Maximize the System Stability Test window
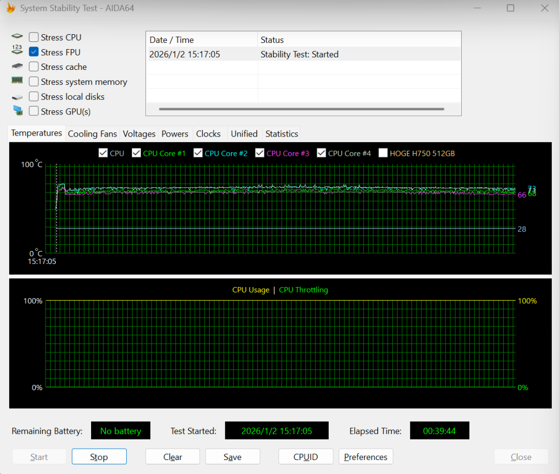Image resolution: width=559 pixels, height=474 pixels. (x=510, y=8)
